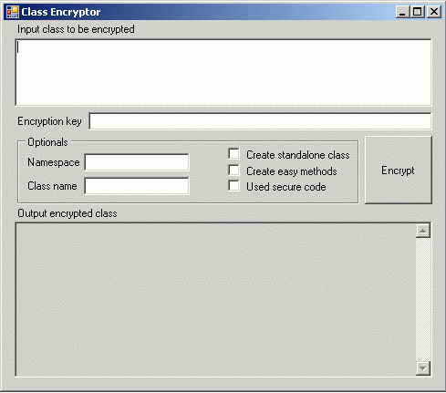Focus the input class text area

pyautogui.click(x=223, y=72)
